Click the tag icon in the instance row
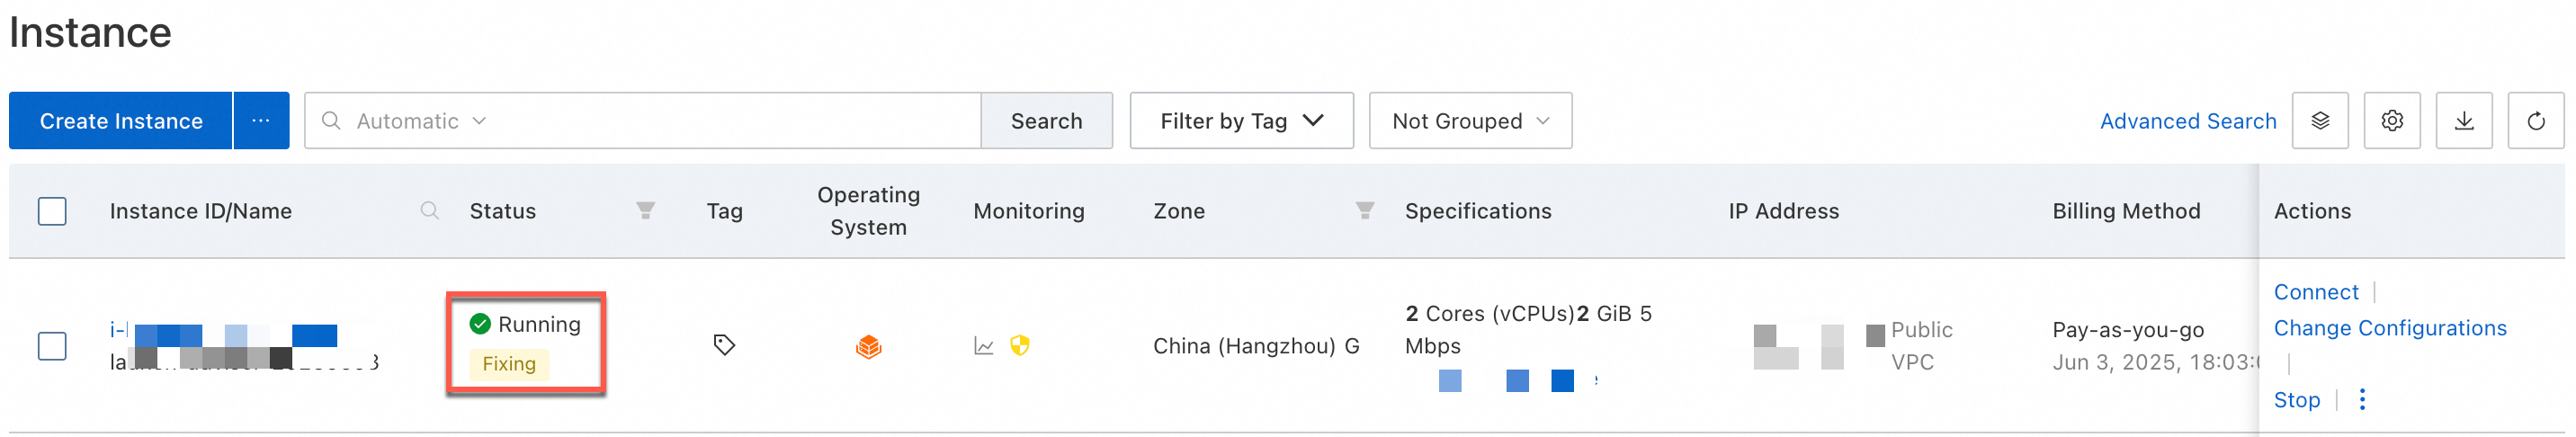Screen dimensions: 2576x437 pos(724,345)
